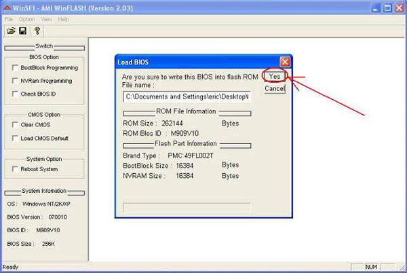The height and width of the screenshot is (273, 407).
Task: Minimize the WinSFI main window
Action: tap(375, 8)
